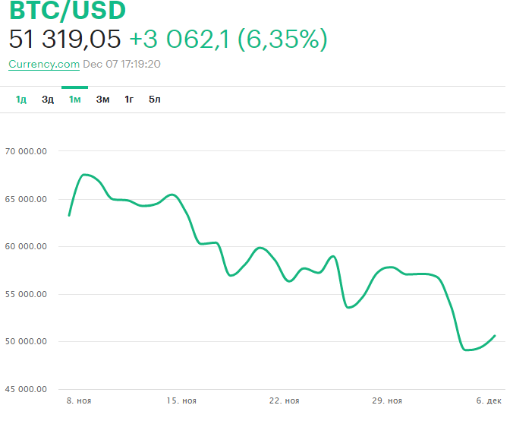This screenshot has height=421, width=513.
Task: Open the Currency.com source link
Action: (44, 65)
